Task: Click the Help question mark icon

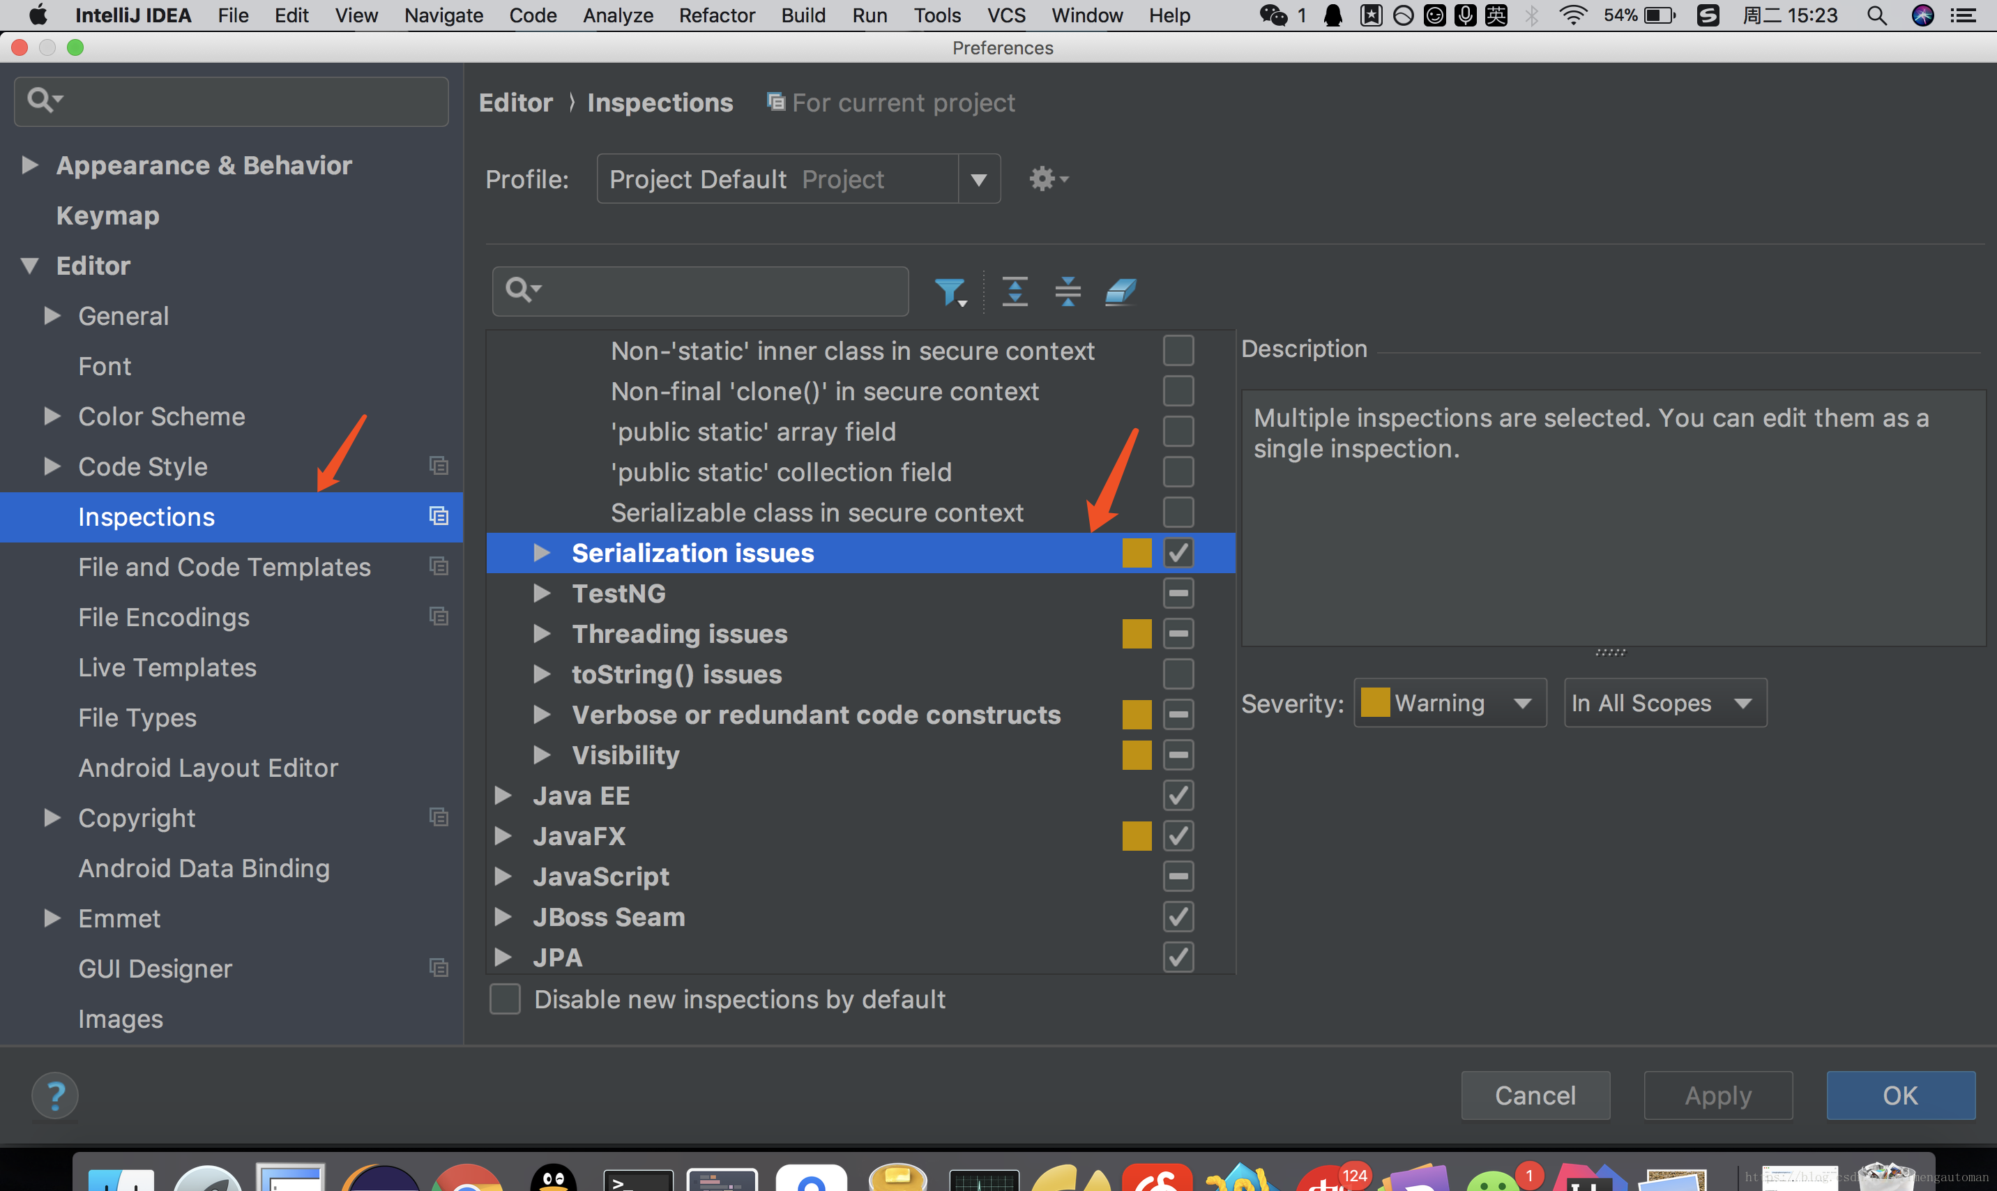Action: coord(54,1094)
